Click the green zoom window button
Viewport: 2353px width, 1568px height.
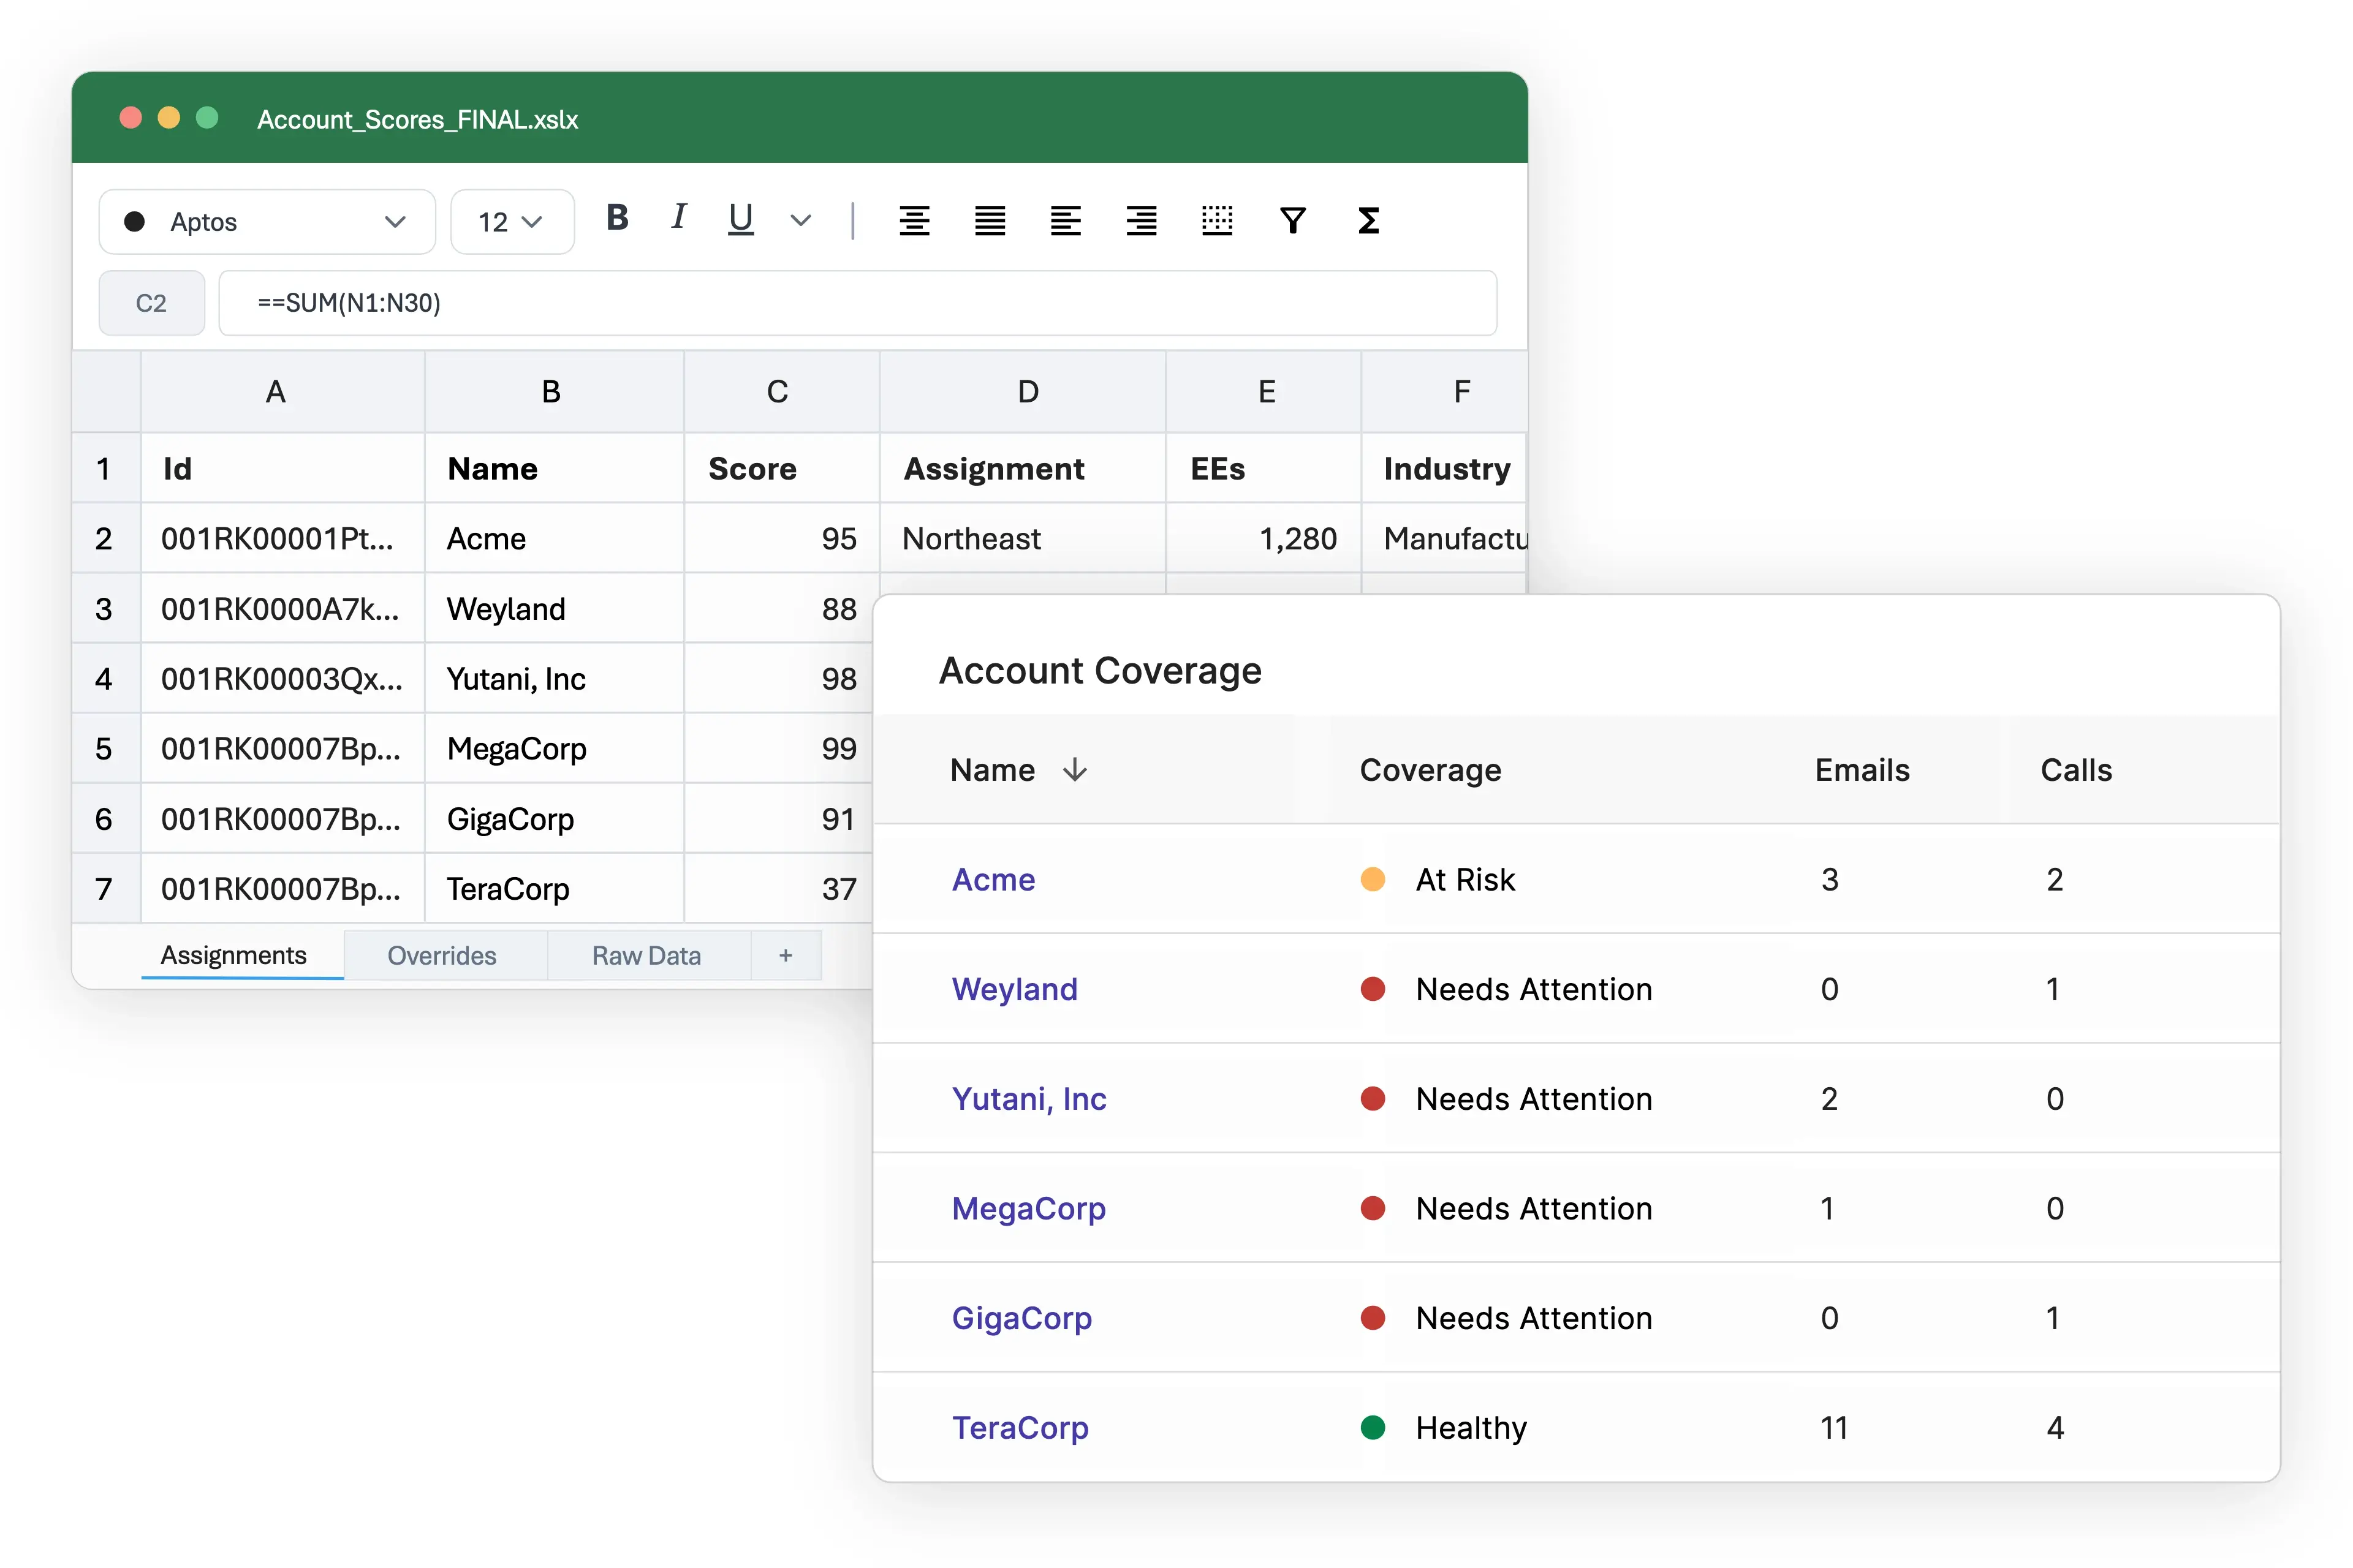[207, 118]
